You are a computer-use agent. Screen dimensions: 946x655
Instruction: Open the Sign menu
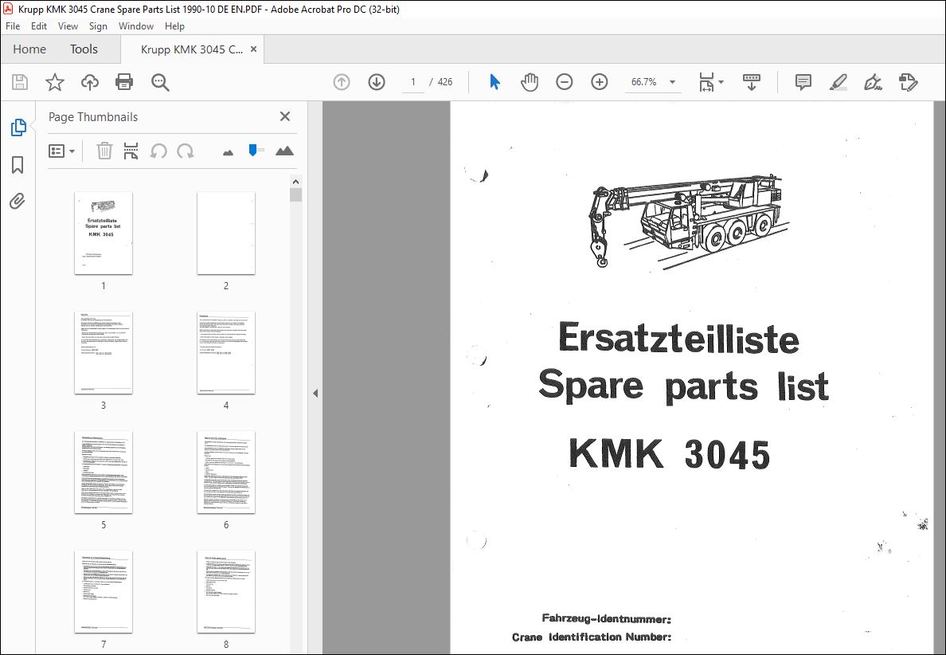(98, 26)
